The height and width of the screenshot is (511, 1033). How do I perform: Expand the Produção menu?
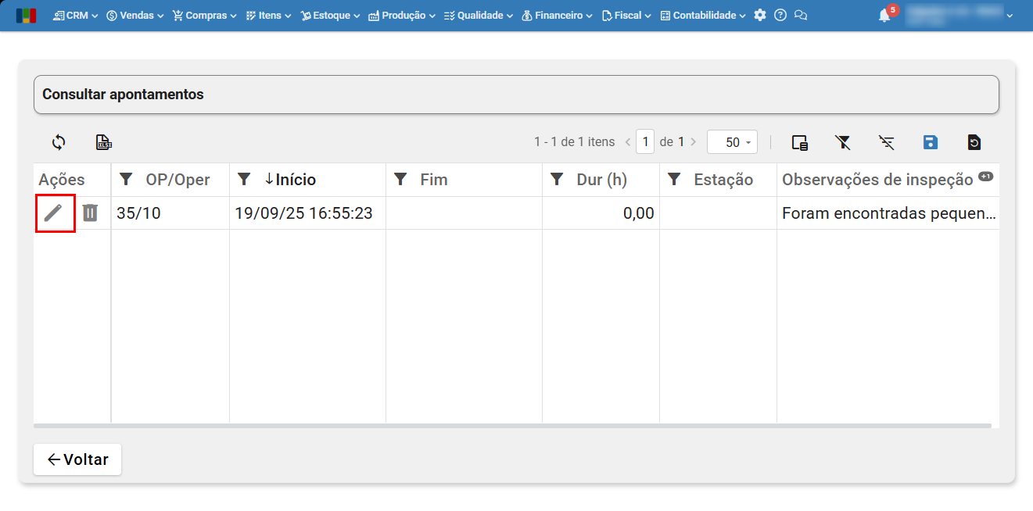[x=401, y=16]
